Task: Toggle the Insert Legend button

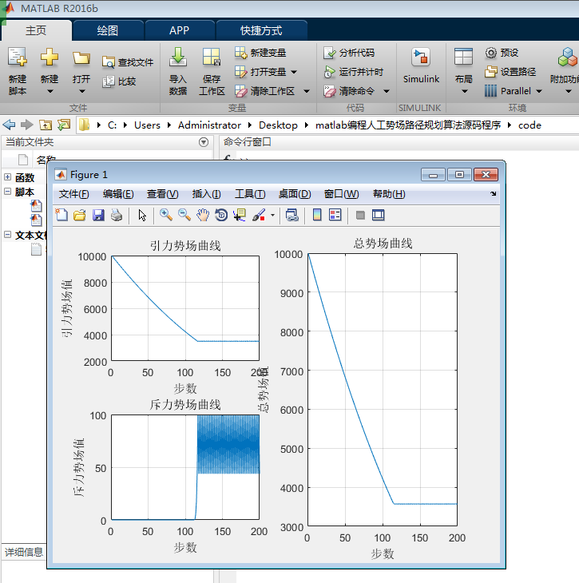Action: click(x=335, y=215)
